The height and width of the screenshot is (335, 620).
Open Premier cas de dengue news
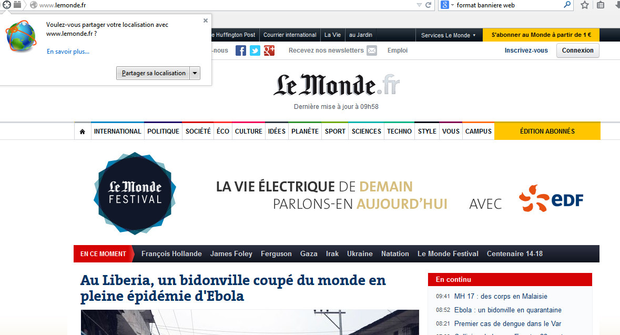[507, 324]
